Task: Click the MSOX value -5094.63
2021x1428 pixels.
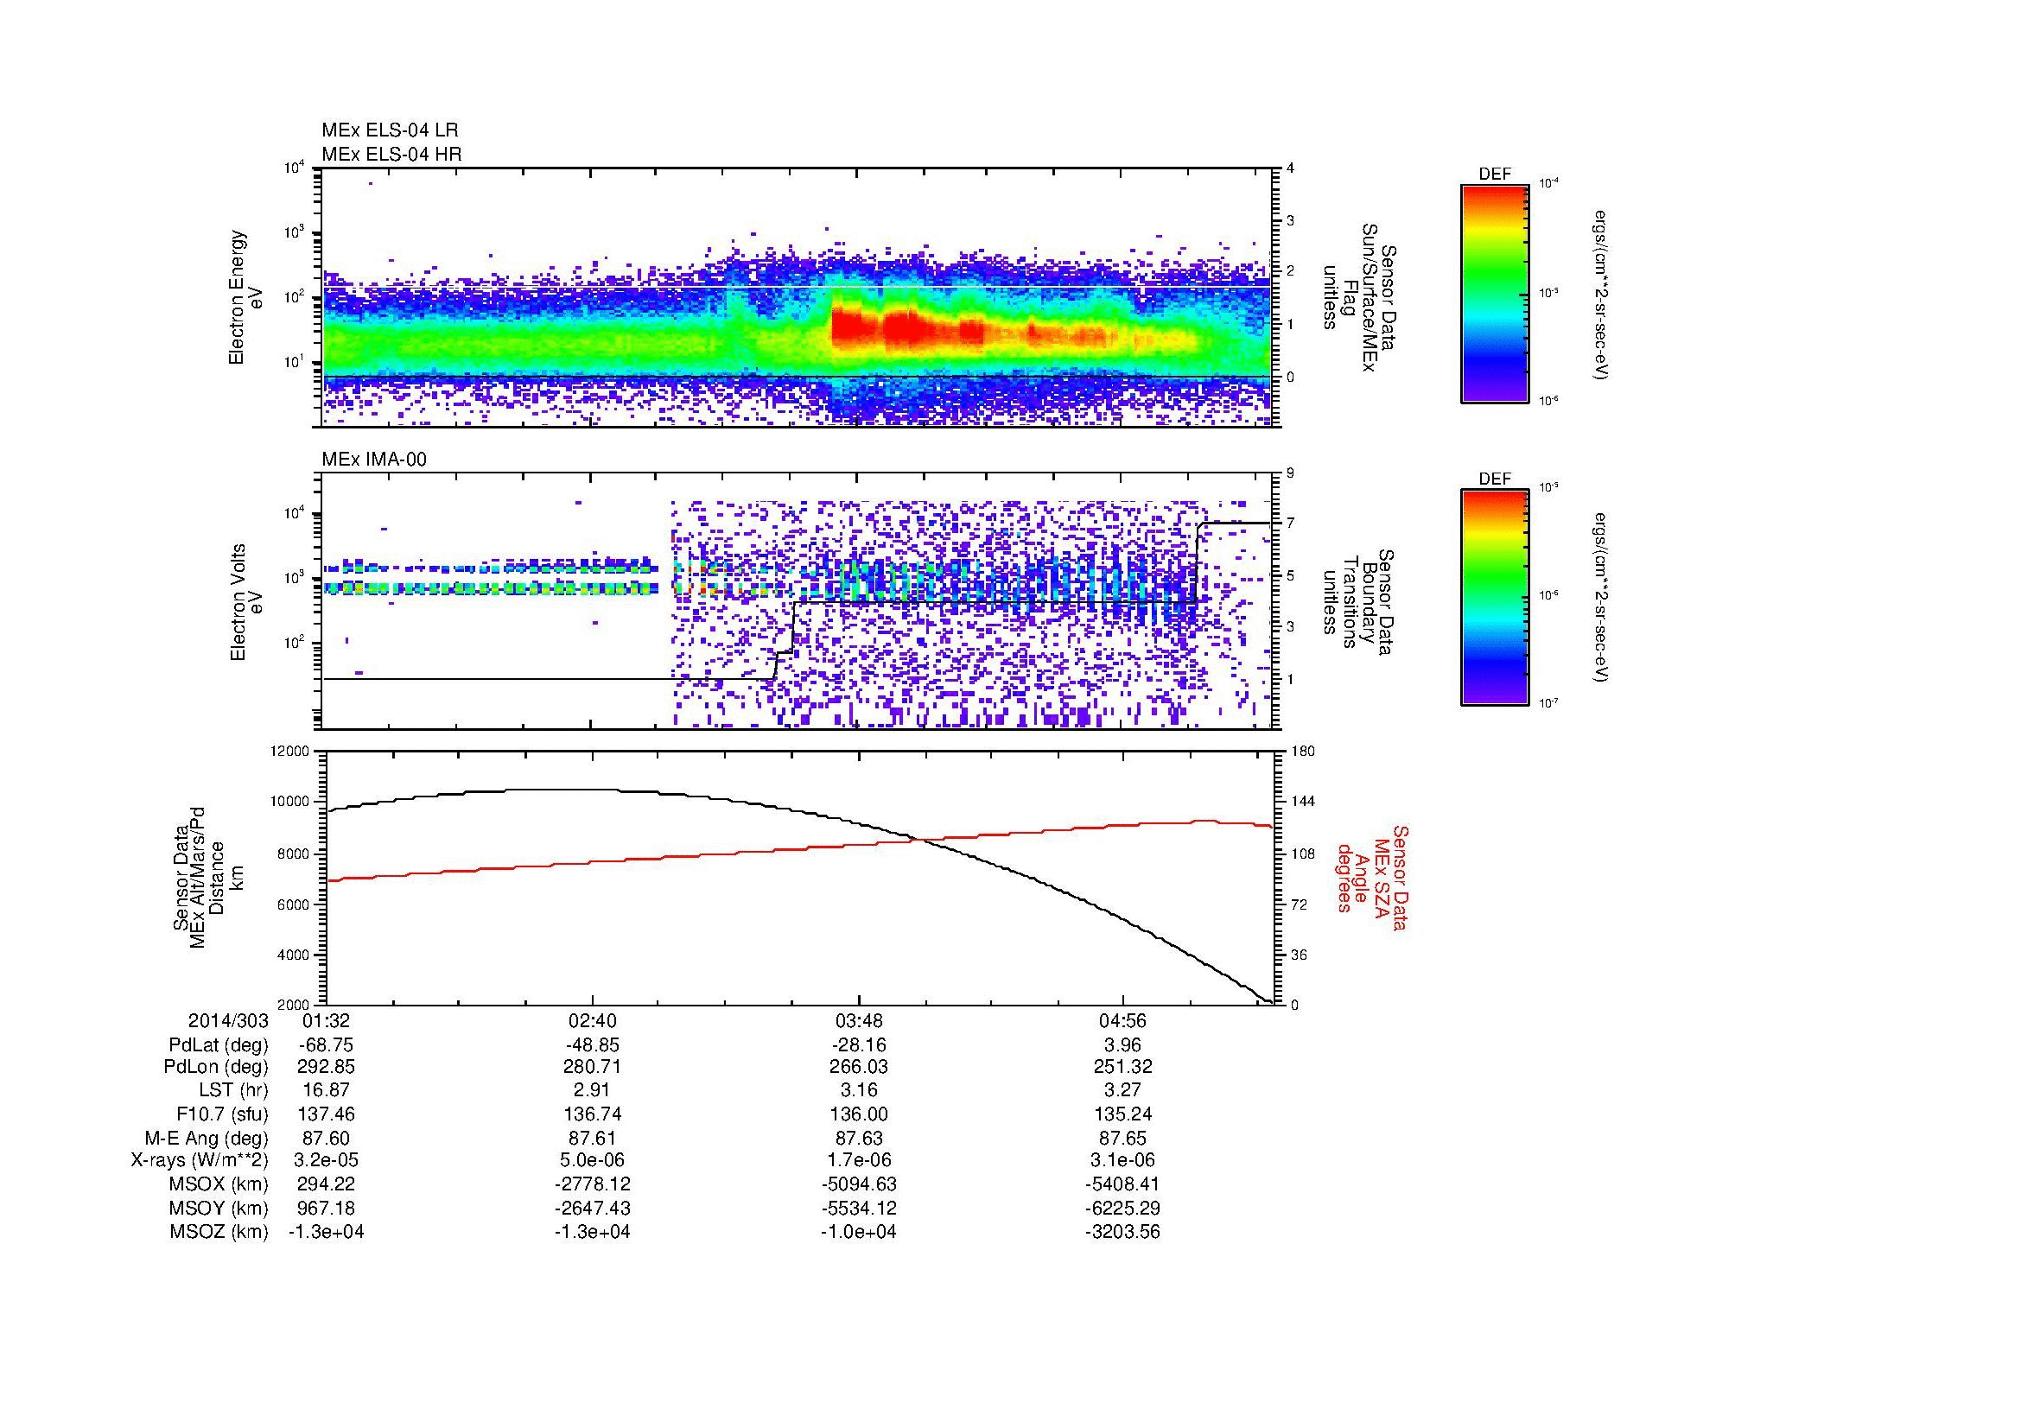Action: 858,1184
